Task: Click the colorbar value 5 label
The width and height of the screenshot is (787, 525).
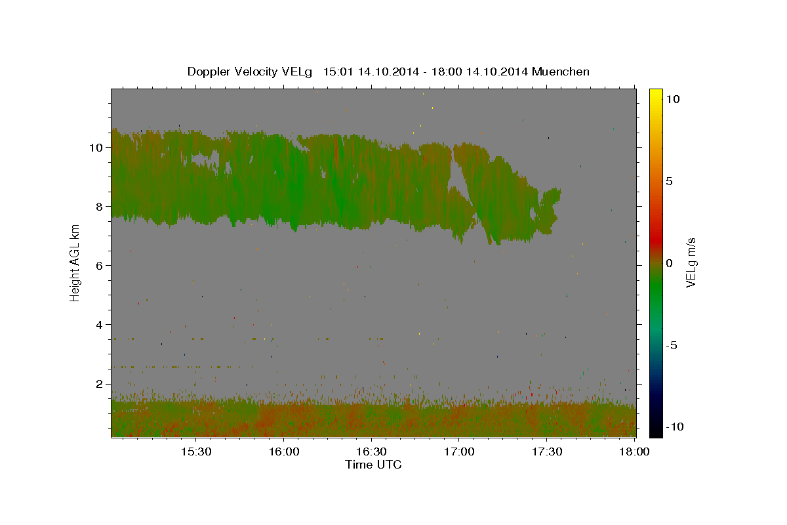Action: click(670, 181)
